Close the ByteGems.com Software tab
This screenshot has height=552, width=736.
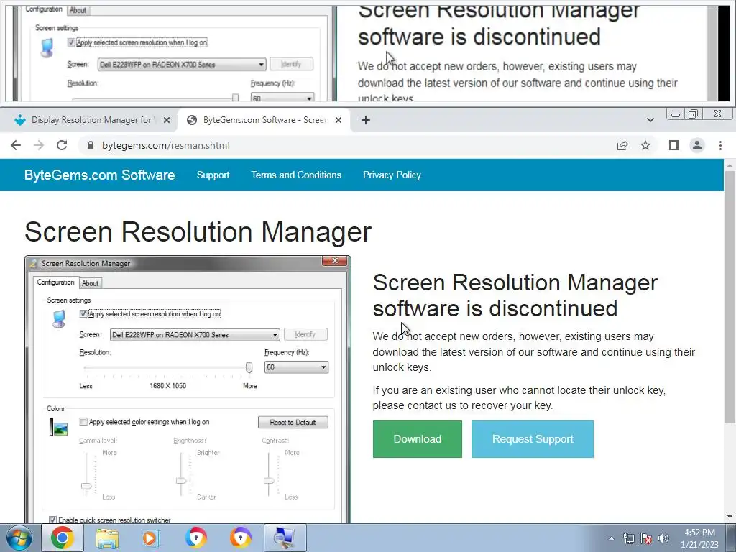[339, 120]
